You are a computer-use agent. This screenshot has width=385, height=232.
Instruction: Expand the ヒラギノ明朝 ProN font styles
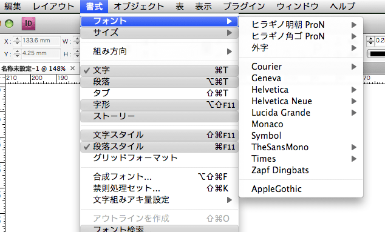point(301,24)
